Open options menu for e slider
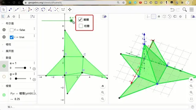This screenshot has height=110, width=196. click(x=34, y=63)
